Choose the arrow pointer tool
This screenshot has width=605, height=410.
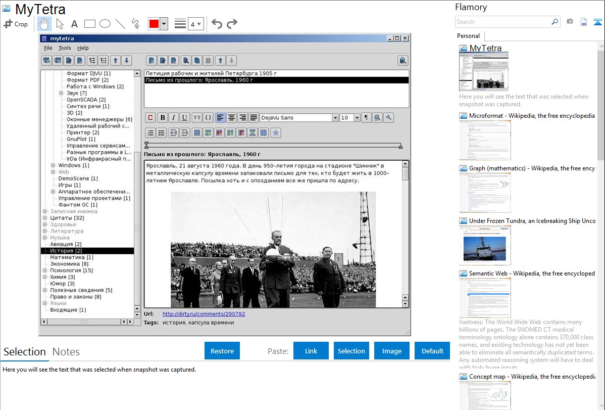60,24
